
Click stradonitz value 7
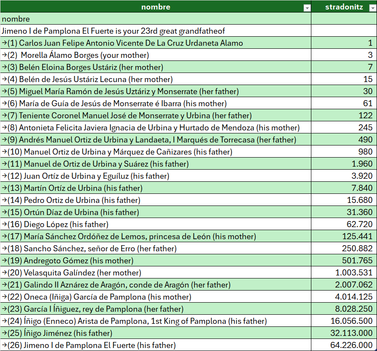click(x=344, y=67)
